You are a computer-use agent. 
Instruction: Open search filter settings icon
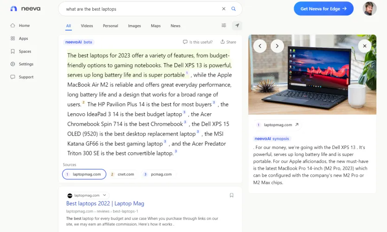(224, 26)
